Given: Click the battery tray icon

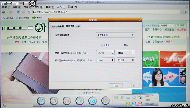Looking at the screenshot, I should pos(140,98).
